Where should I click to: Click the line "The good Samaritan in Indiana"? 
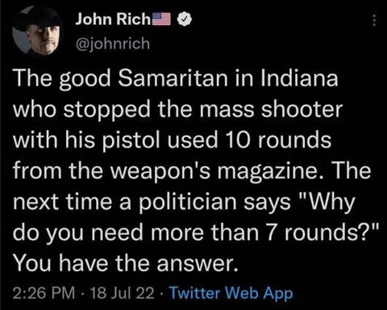pyautogui.click(x=176, y=78)
